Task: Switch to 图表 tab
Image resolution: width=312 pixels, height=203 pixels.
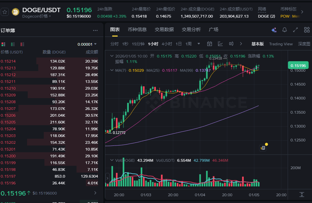Action: pos(115,30)
